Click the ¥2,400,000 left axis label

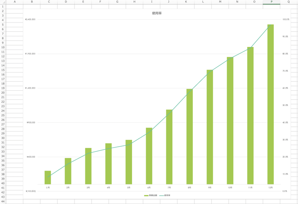[30, 20]
